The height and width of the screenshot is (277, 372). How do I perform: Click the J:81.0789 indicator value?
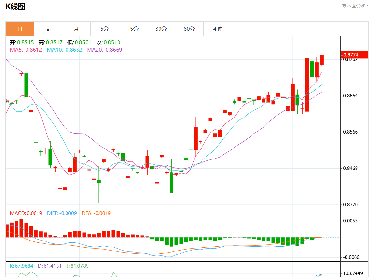pos(77,266)
